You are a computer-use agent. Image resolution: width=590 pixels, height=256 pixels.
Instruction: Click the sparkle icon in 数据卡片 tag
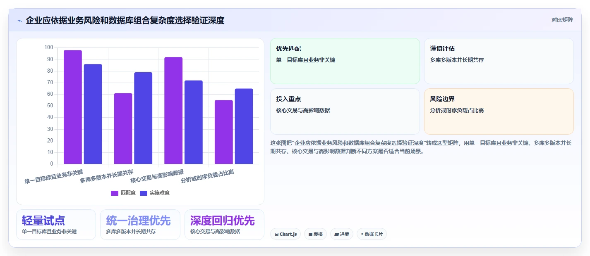pos(362,234)
